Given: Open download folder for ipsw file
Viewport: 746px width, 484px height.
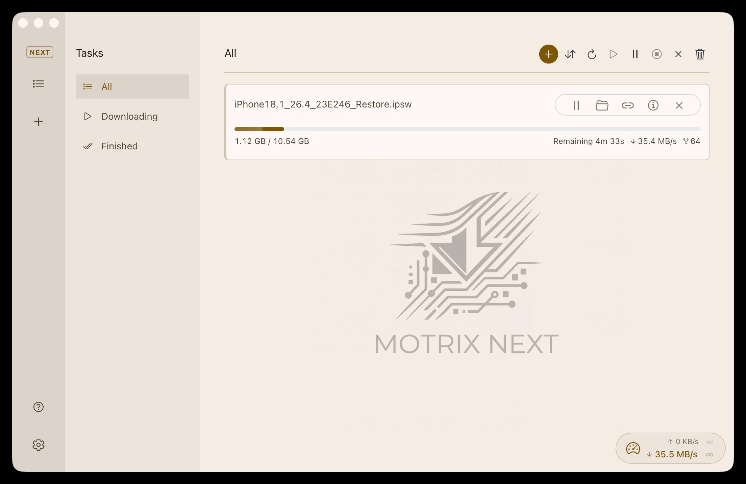Looking at the screenshot, I should [x=602, y=105].
